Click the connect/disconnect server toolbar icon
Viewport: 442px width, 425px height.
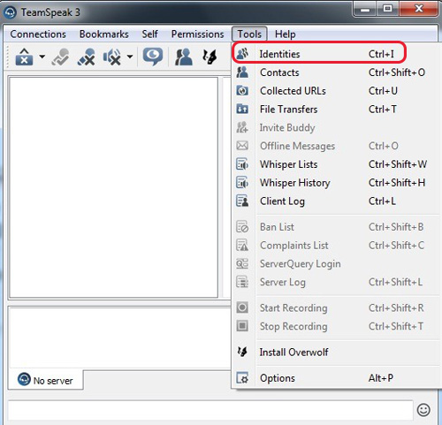click(24, 57)
